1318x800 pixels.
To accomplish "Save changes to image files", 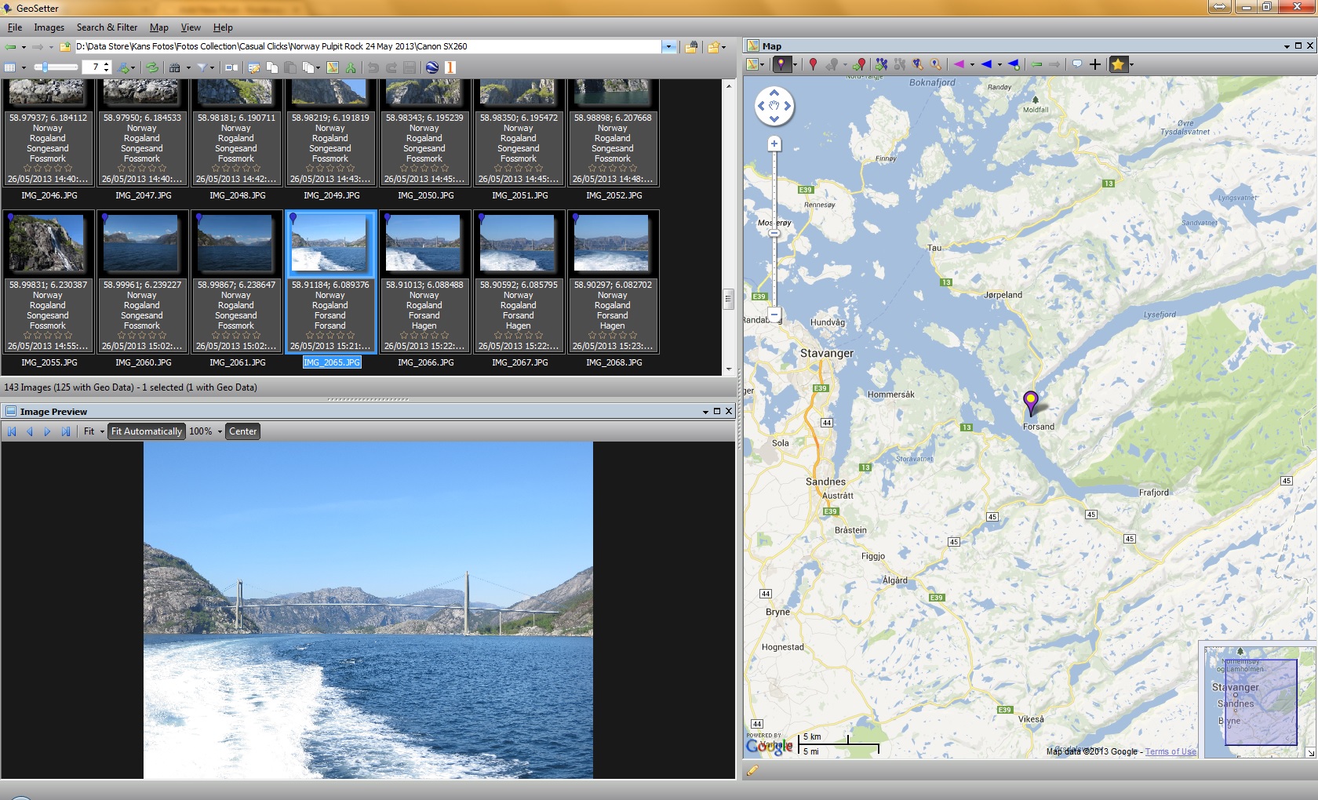I will [410, 67].
